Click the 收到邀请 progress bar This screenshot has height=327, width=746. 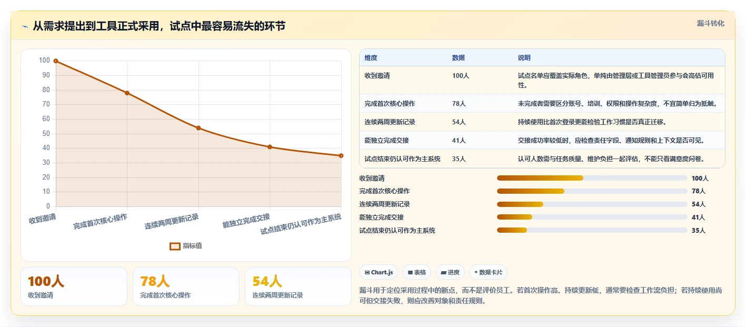click(x=592, y=178)
